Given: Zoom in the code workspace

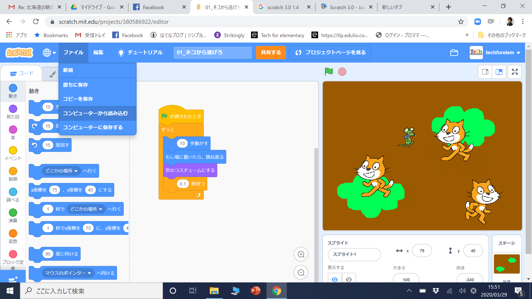Looking at the screenshot, I should pyautogui.click(x=301, y=254).
